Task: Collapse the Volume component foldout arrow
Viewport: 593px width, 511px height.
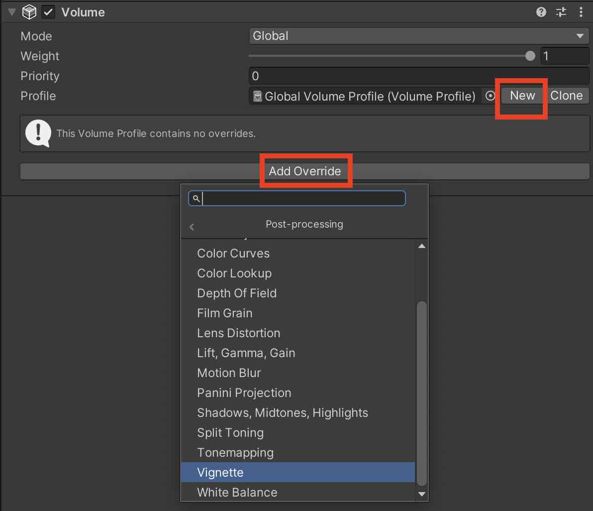Action: point(10,11)
